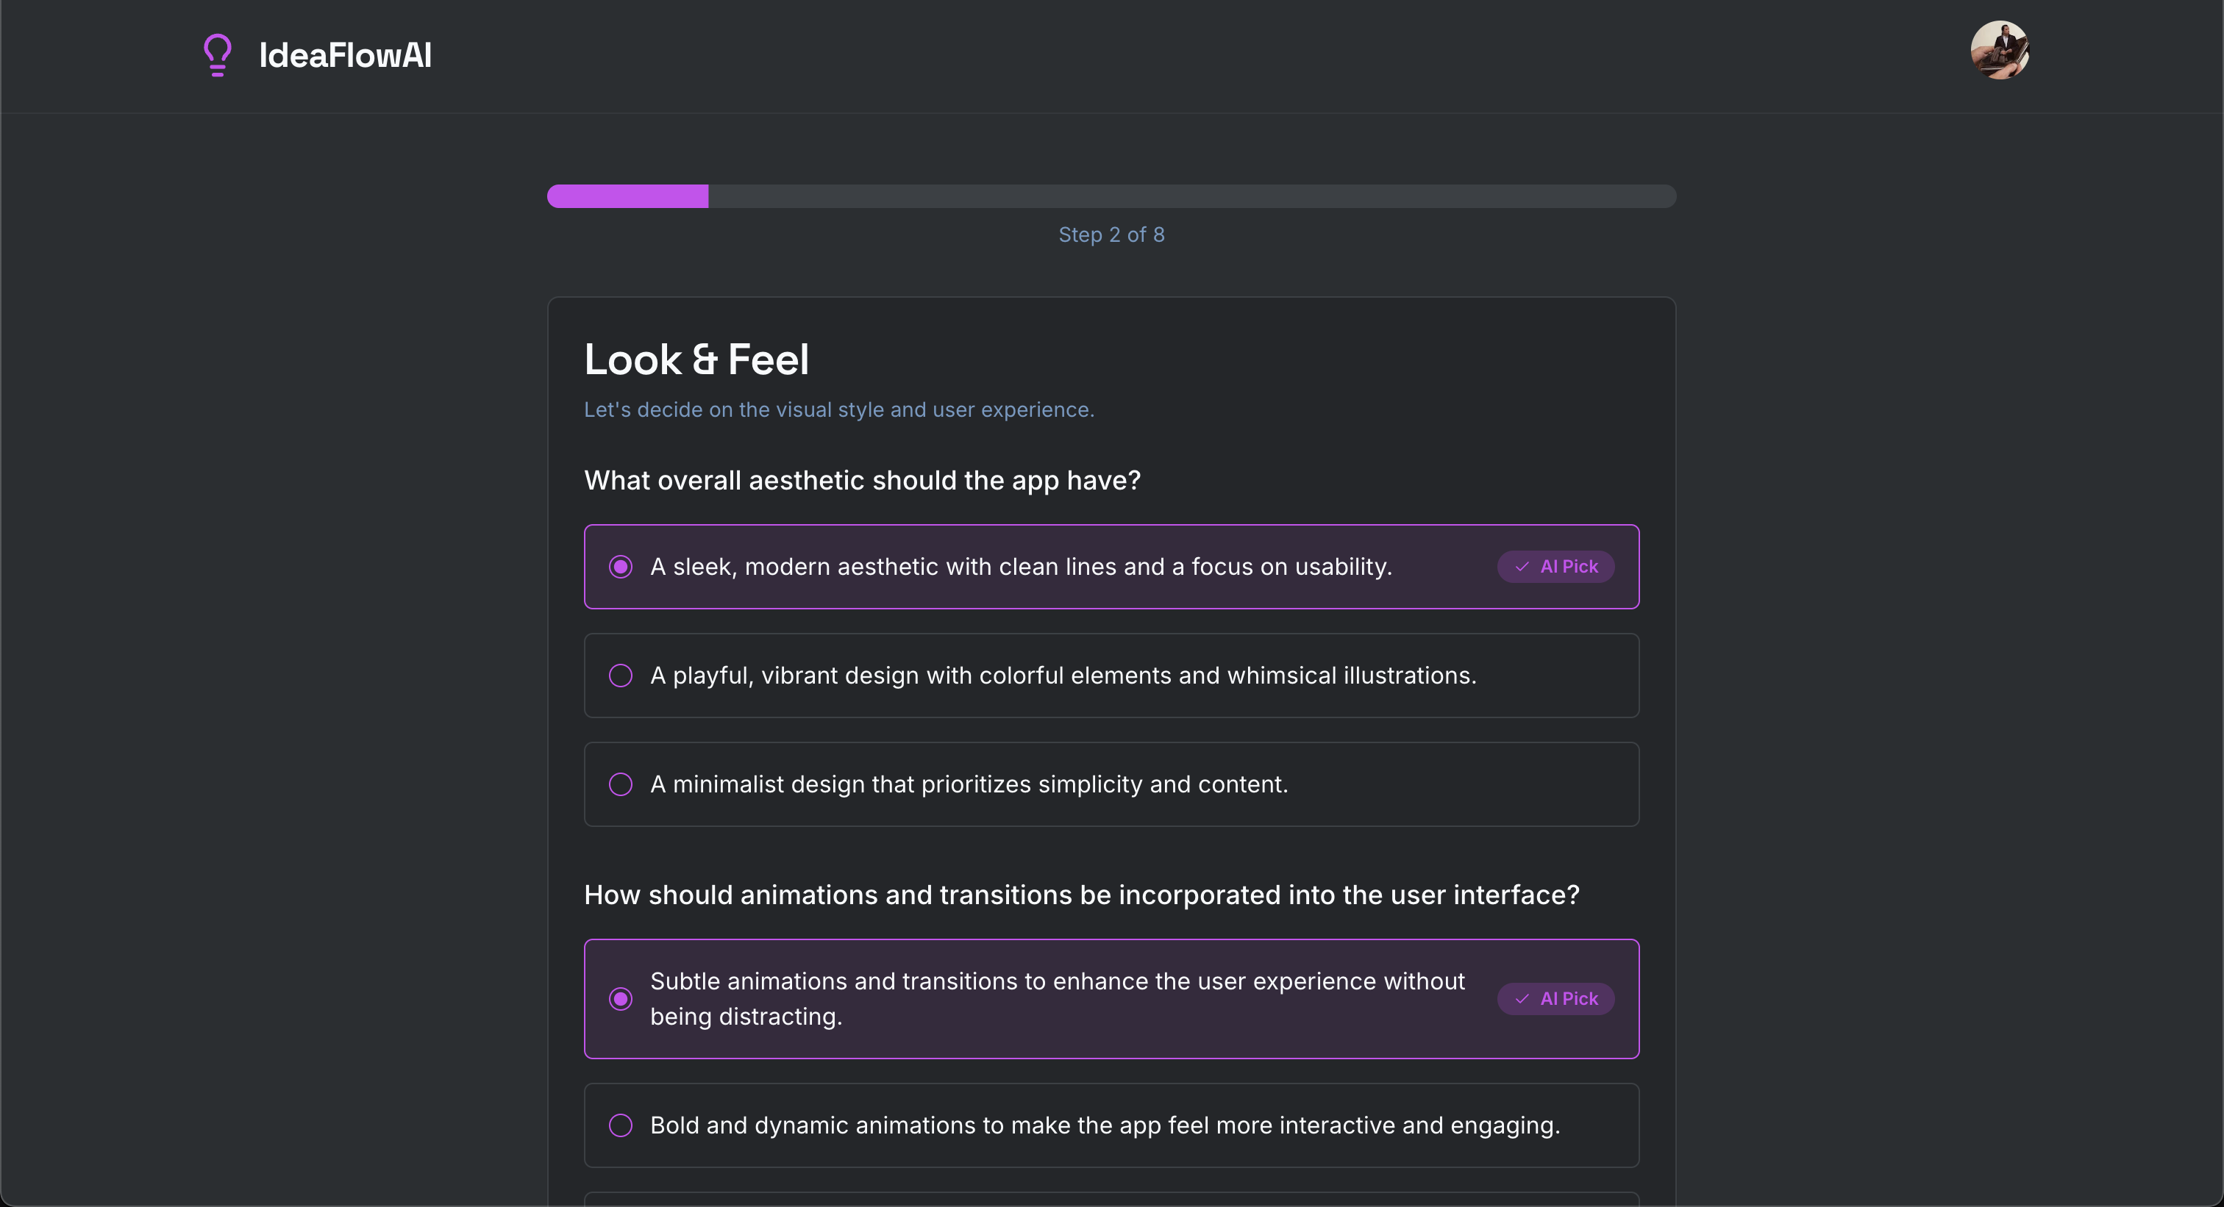Click the checkmark inside the first AI Pick badge
Image resolution: width=2224 pixels, height=1207 pixels.
pyautogui.click(x=1522, y=567)
